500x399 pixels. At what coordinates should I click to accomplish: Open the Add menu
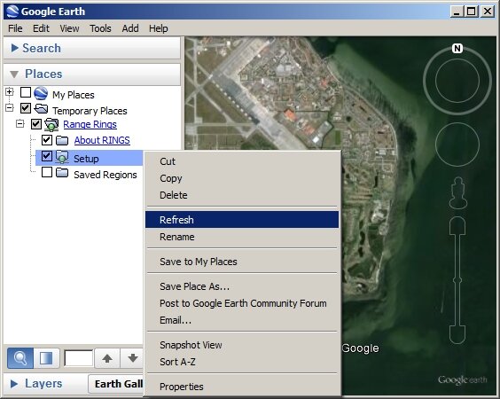tap(130, 28)
